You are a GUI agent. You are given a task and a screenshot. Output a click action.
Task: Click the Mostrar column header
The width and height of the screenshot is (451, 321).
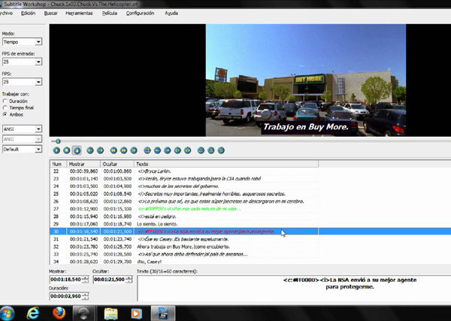83,164
